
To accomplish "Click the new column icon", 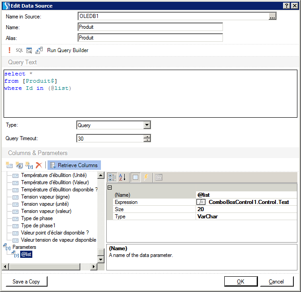I will (9, 165).
